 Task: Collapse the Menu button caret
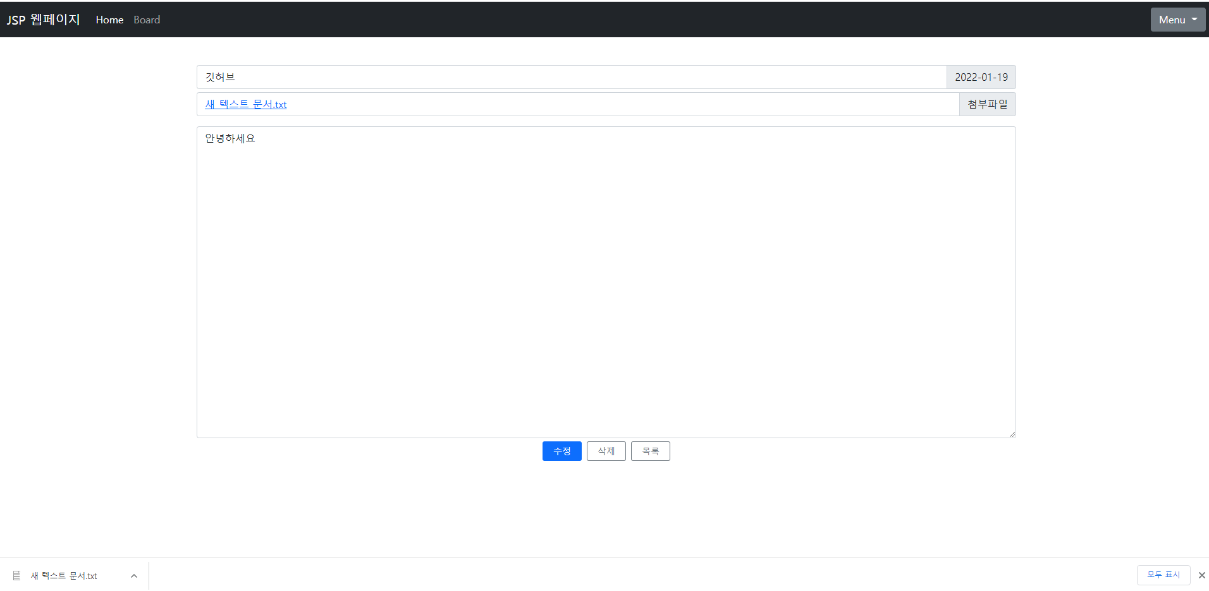point(1194,20)
